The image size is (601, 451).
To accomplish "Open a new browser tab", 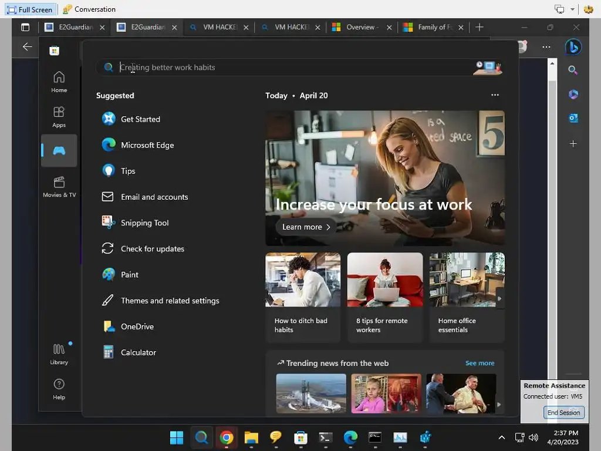I will 479,27.
